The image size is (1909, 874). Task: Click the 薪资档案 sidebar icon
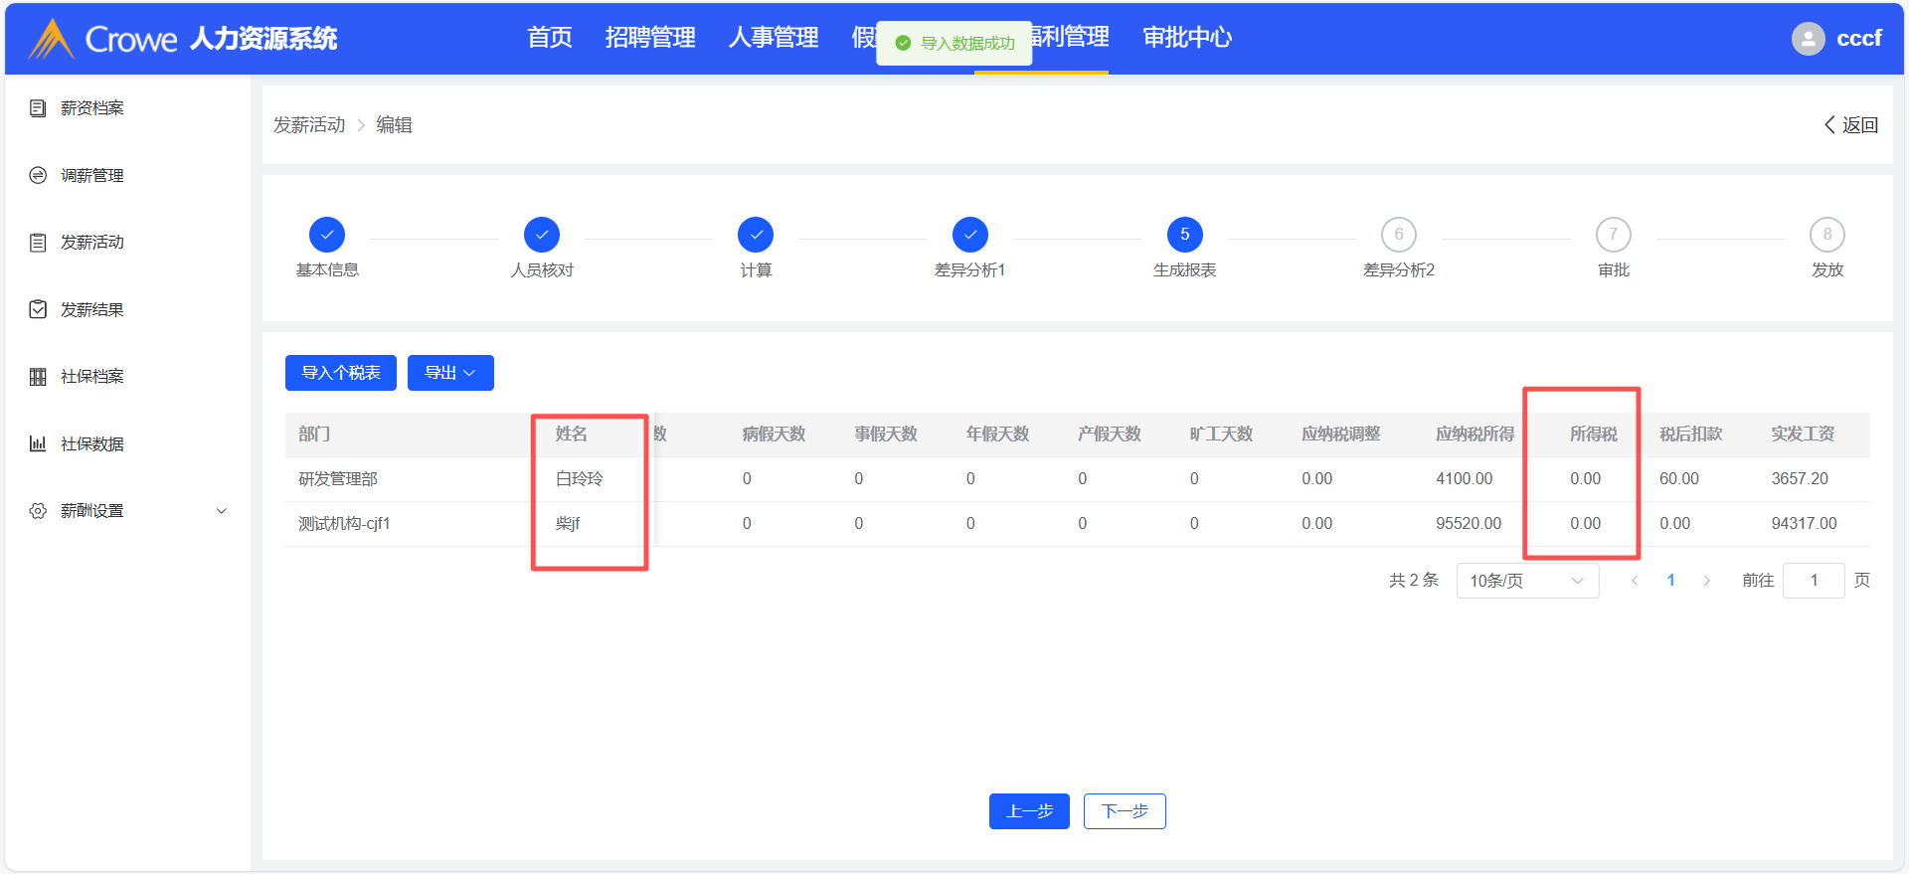click(38, 108)
